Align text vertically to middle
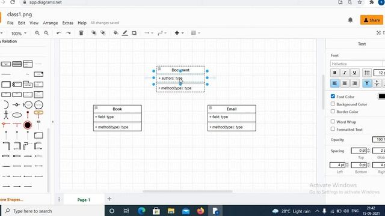The image size is (385, 216). (x=377, y=83)
